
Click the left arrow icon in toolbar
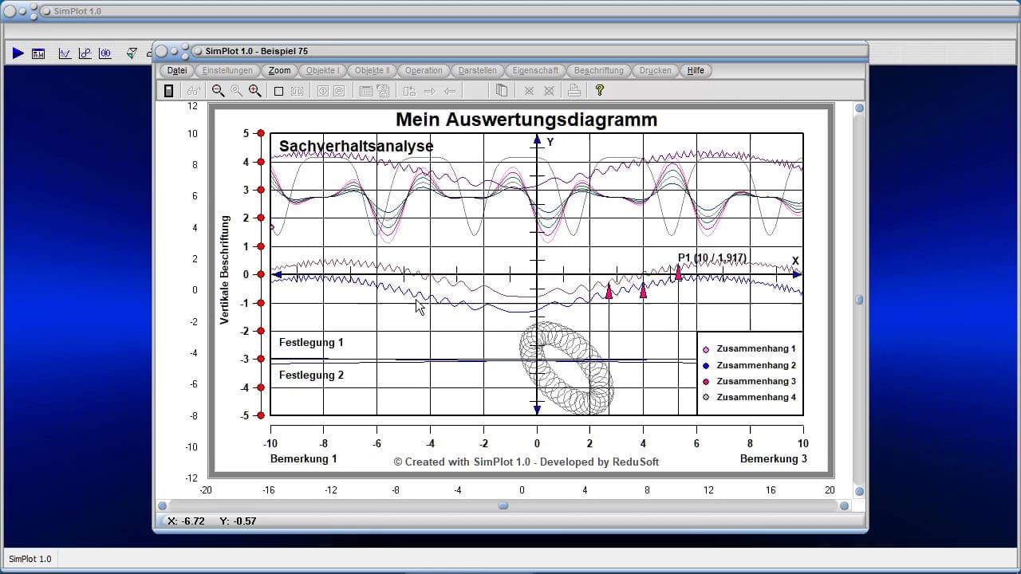[x=450, y=91]
